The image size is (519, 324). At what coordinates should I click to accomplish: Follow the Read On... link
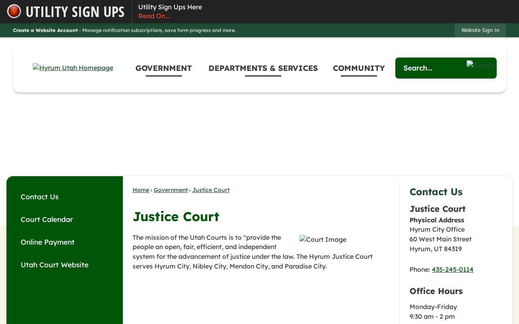154,16
